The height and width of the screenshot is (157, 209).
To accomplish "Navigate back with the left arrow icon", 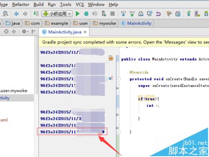I will 16,14.
